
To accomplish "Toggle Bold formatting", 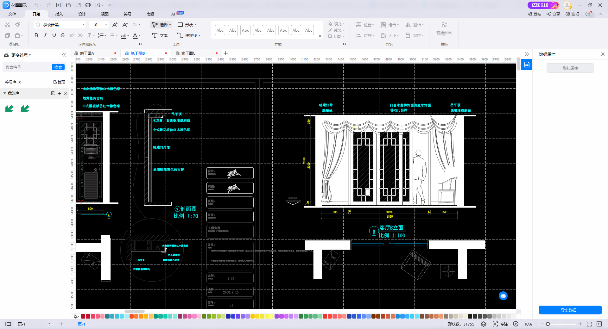I will click(x=36, y=35).
